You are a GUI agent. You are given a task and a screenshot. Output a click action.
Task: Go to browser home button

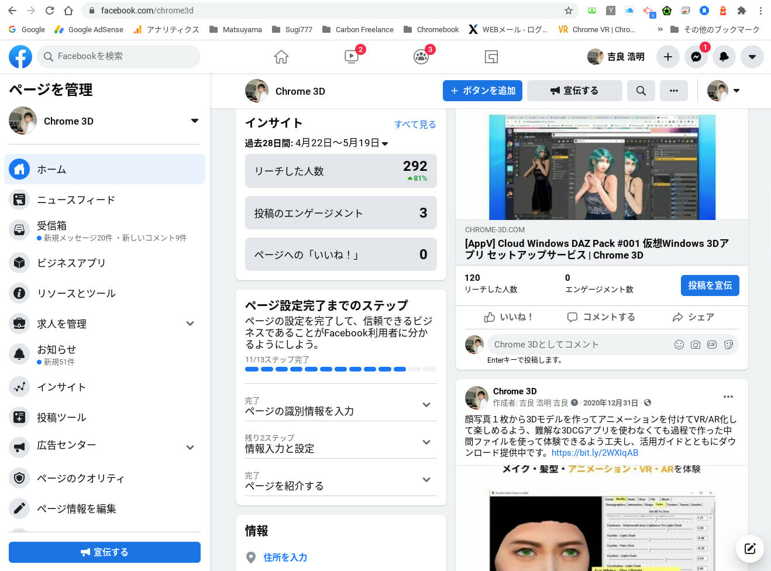click(x=68, y=11)
